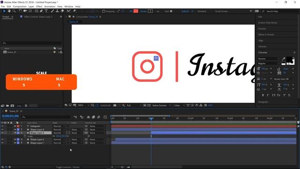Screen dimensions: 300x169
Task: Select the Zoom magnifier tool
Action: click(x=14, y=11)
